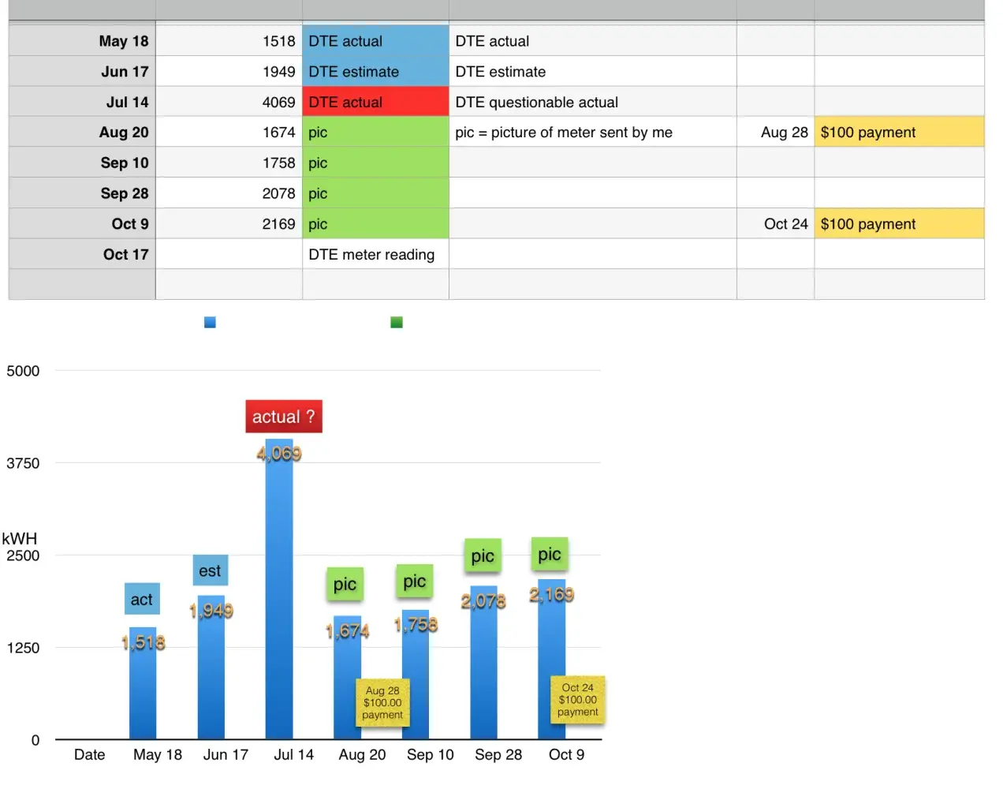Select the blue 'act' label on chart

142,600
